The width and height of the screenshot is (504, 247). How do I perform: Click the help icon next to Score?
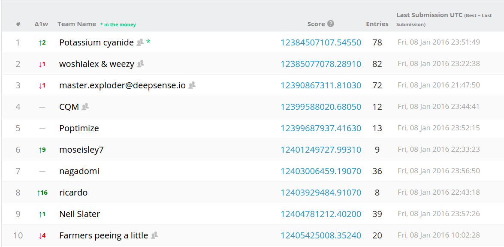[331, 24]
